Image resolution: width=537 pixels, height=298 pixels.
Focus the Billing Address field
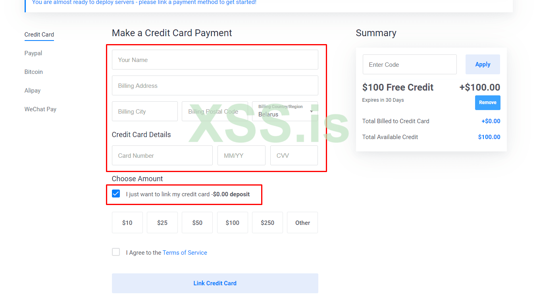(215, 86)
